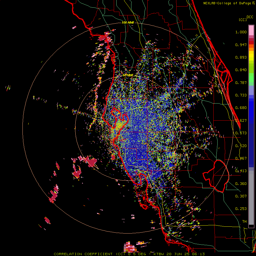This screenshot has width=256, height=256.
Task: Pick the bright green segment of color bar
Action: (251, 78)
